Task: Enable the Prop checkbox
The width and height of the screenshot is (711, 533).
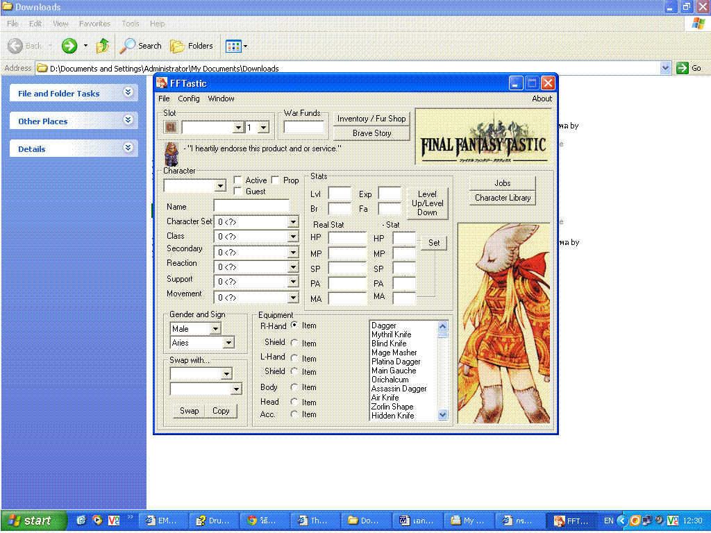Action: click(275, 180)
